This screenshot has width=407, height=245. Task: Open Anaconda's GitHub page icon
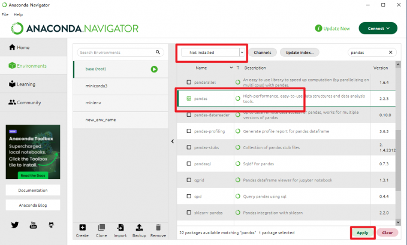52,225
